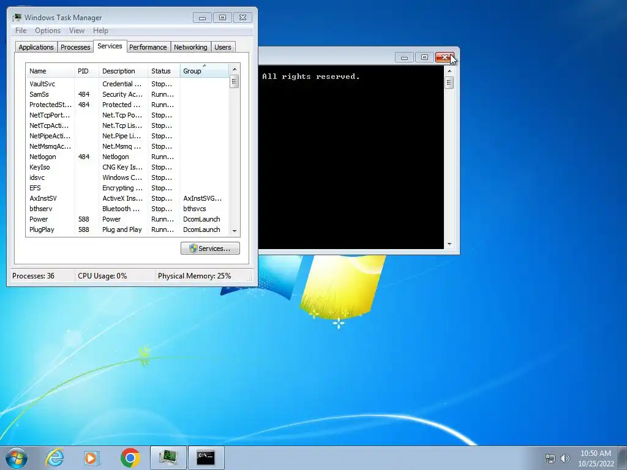Sort services by Group column header
Viewport: 627px width, 470px height.
(205, 71)
